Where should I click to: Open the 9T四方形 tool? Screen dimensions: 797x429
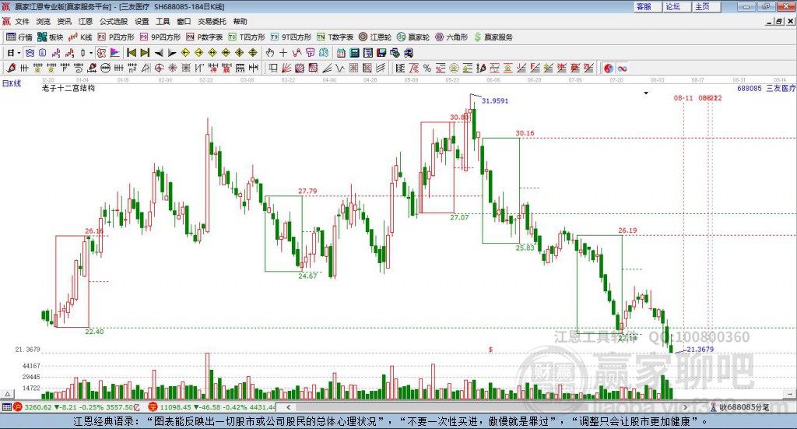tap(291, 37)
